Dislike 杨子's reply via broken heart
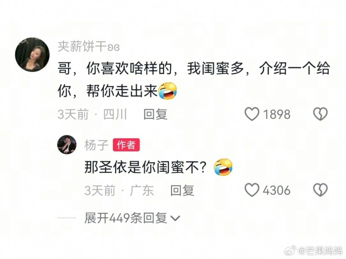346x259 pixels. 320,190
